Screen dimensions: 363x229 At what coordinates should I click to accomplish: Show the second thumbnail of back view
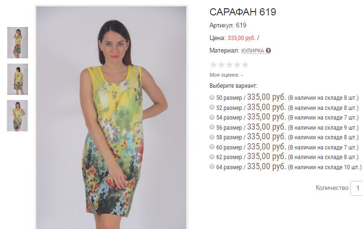coord(17,80)
